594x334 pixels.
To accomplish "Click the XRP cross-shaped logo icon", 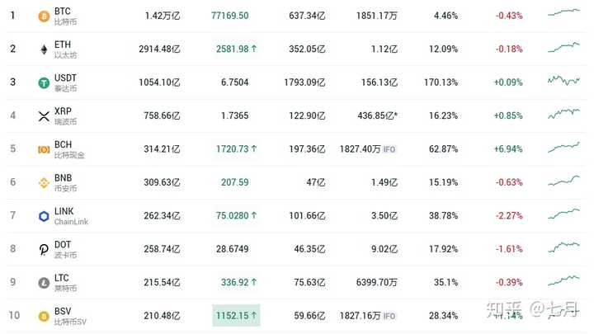I will tap(44, 116).
